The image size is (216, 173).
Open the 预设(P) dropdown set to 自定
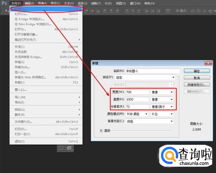145,78
